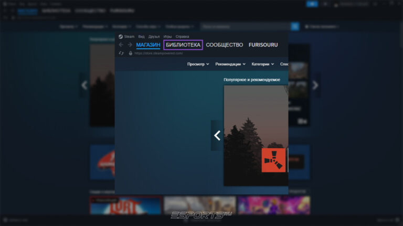Select the Популярное и рекомендуемое heading
This screenshot has height=226, width=403.
(252, 80)
